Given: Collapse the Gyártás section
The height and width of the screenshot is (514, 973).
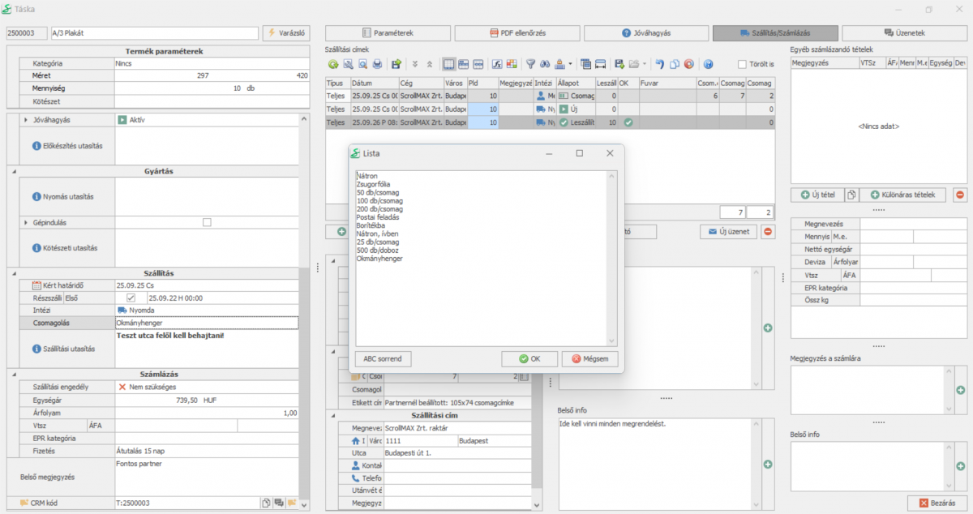Looking at the screenshot, I should click(14, 171).
